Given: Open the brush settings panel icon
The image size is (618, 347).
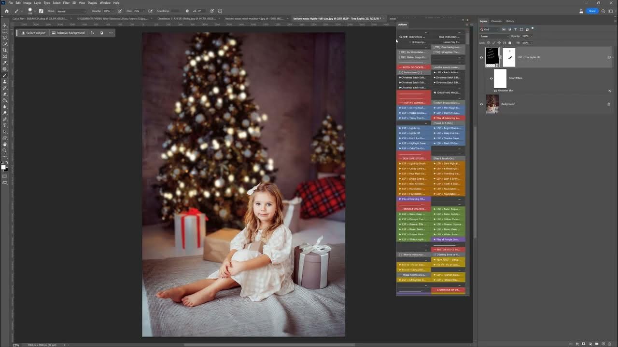Looking at the screenshot, I should (x=41, y=11).
